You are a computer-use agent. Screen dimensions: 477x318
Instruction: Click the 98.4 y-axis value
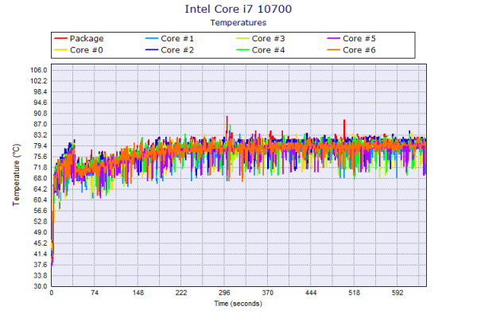[x=41, y=92]
